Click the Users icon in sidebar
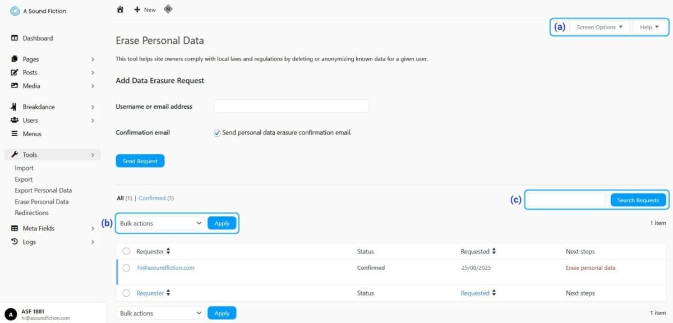 click(15, 120)
